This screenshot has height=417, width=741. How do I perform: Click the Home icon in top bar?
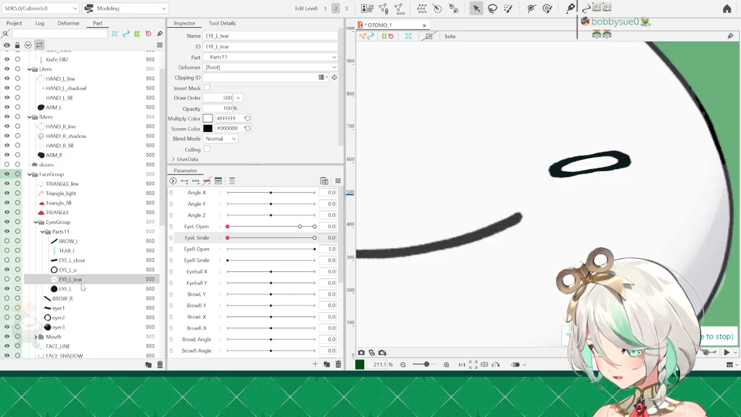727,9
